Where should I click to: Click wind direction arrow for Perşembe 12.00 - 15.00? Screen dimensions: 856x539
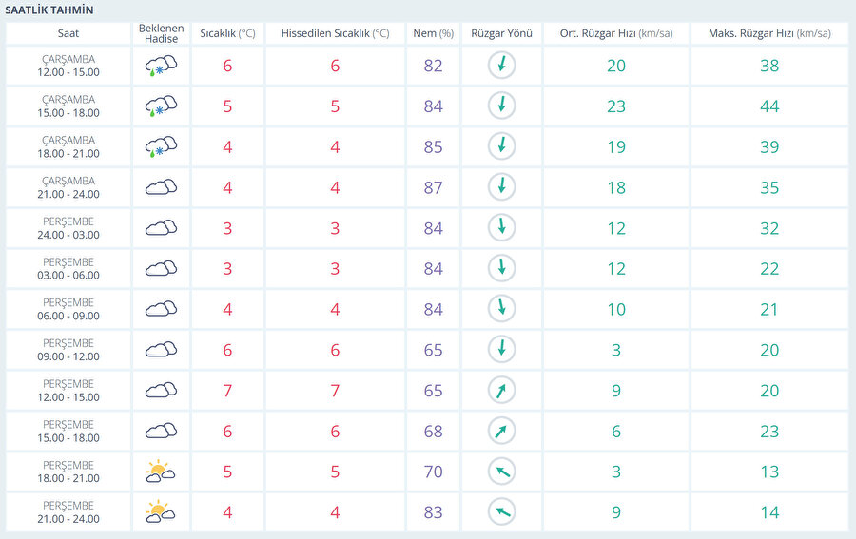point(501,390)
